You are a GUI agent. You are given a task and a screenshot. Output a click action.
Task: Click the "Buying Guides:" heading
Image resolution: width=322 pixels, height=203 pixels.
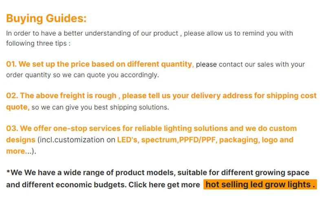(x=46, y=18)
